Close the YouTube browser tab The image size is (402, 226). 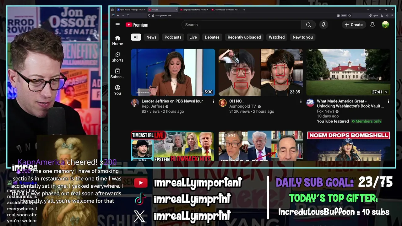pyautogui.click(x=176, y=10)
